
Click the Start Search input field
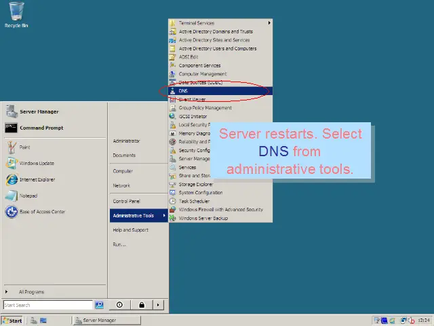click(x=48, y=305)
